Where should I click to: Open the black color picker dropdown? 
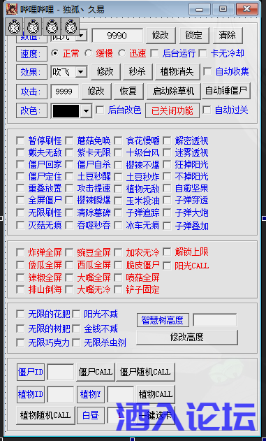tap(86, 111)
